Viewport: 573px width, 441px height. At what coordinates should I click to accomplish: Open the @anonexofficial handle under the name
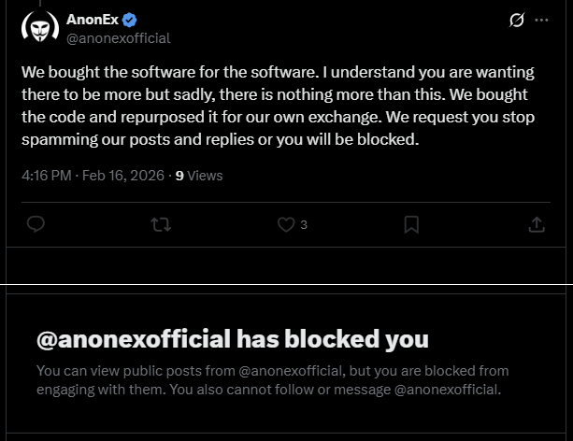[118, 38]
